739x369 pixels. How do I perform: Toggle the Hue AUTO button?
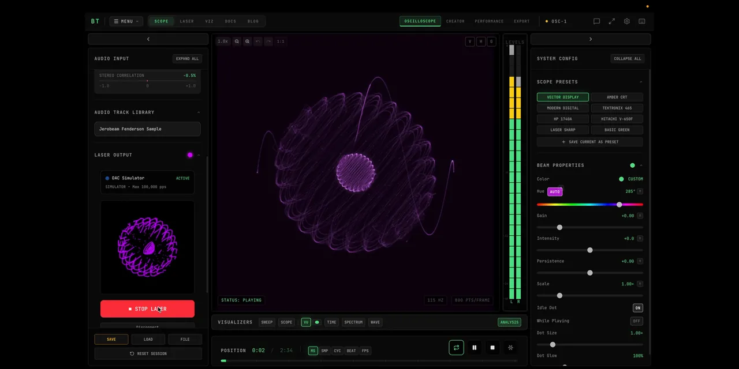(555, 192)
